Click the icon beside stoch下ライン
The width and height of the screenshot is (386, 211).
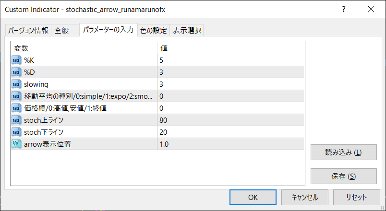[16, 132]
